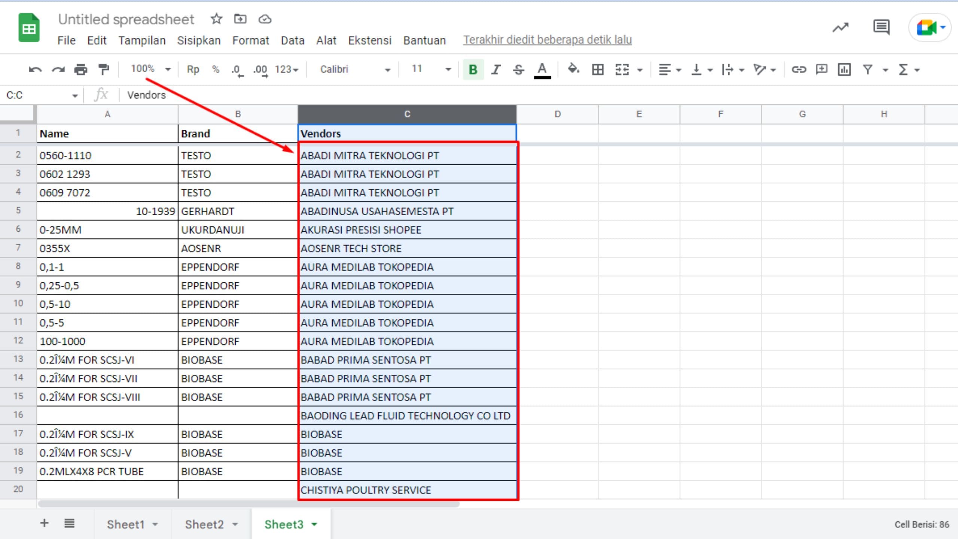The width and height of the screenshot is (958, 539).
Task: Open the last edit history link
Action: coord(547,40)
